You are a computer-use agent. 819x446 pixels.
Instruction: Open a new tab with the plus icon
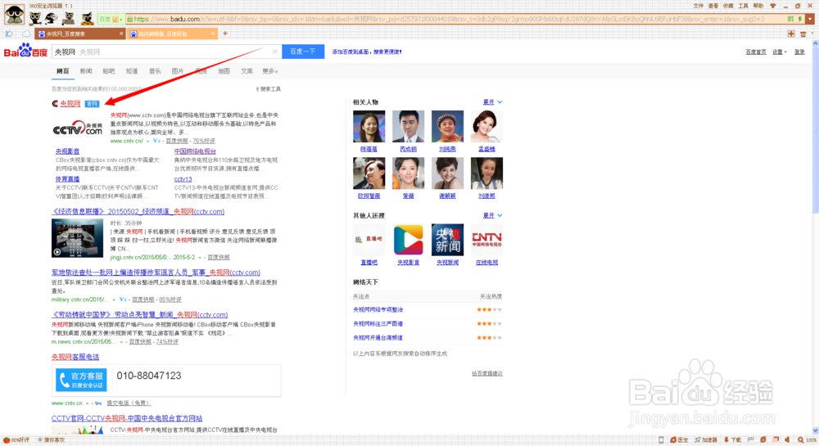pos(225,34)
